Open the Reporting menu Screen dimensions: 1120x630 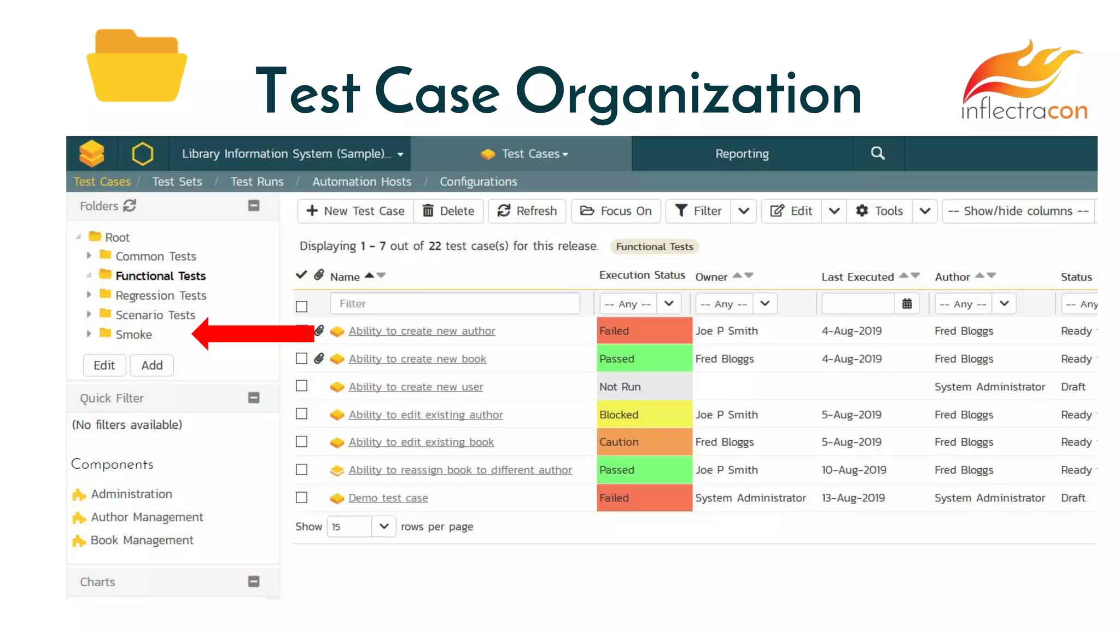(x=742, y=154)
